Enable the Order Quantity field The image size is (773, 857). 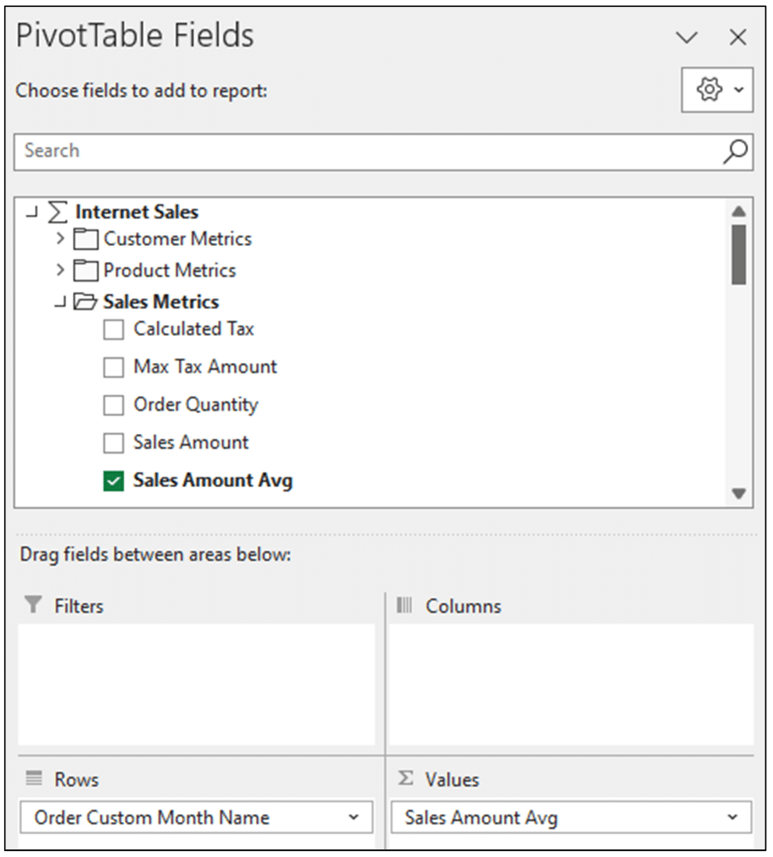tap(113, 404)
